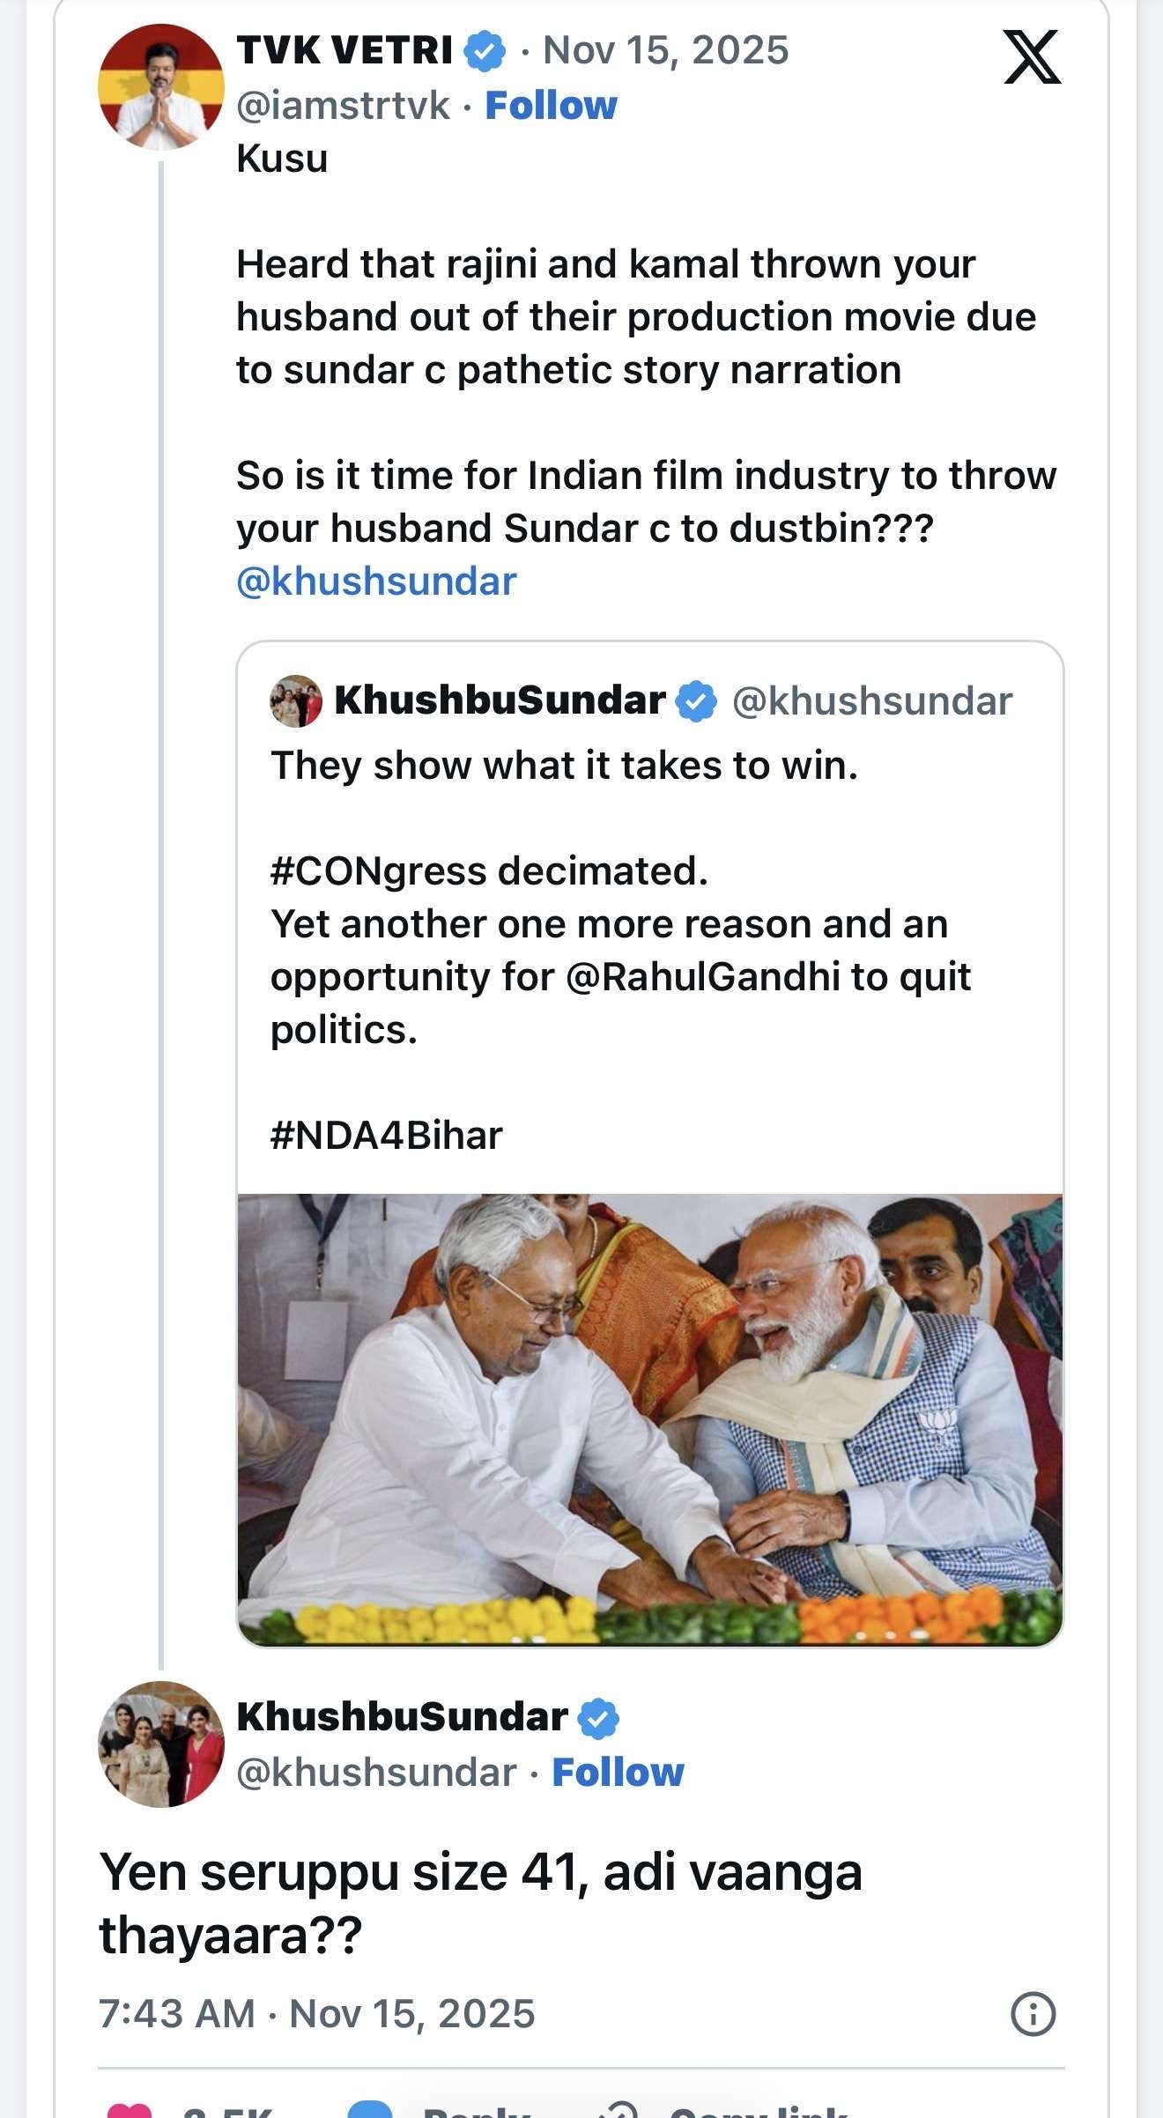Click verified badge in quoted KhushbuSundar tweet

(x=696, y=702)
